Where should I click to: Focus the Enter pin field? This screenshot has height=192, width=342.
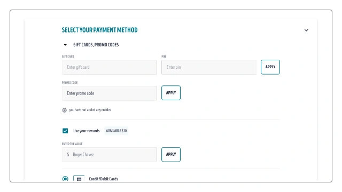coord(209,67)
